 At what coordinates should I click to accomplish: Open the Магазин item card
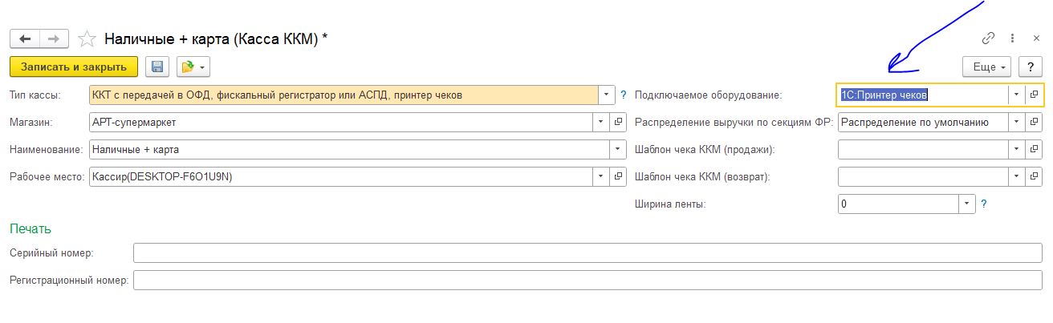coord(618,123)
